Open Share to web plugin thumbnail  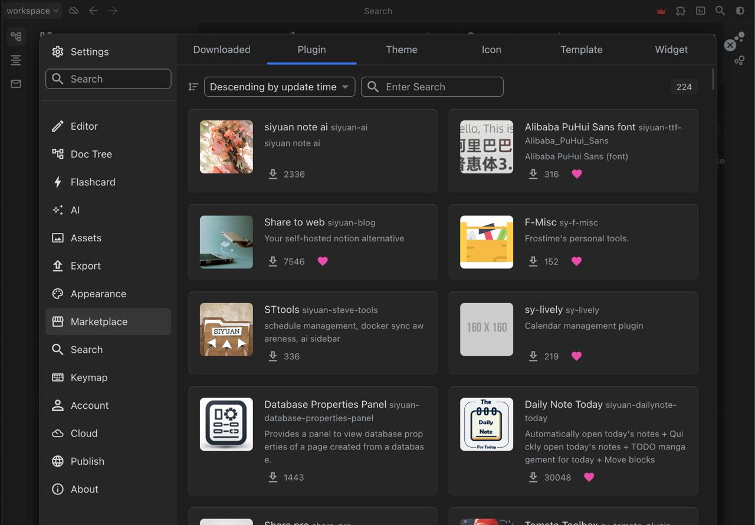coord(226,242)
